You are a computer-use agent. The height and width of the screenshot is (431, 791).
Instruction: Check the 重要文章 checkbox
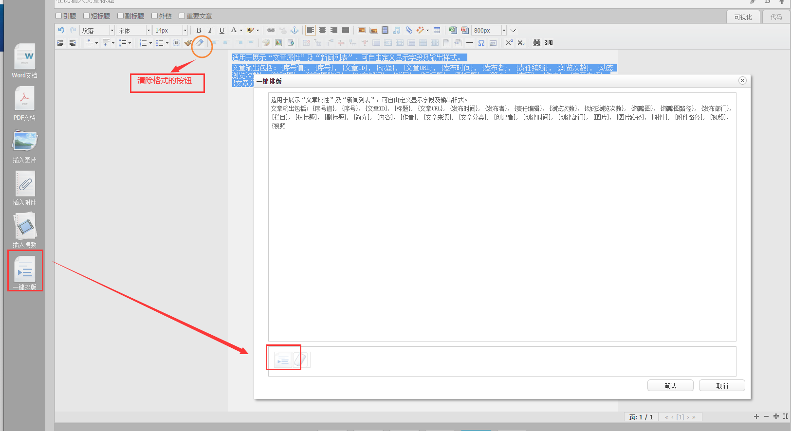(x=182, y=16)
